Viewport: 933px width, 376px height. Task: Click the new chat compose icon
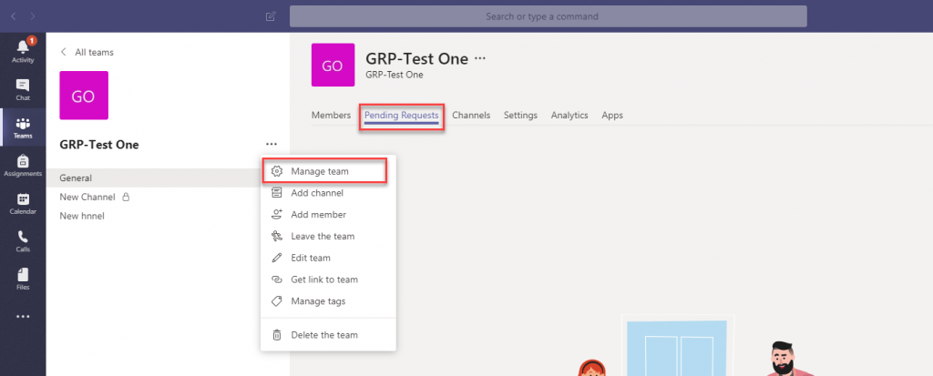coord(270,16)
